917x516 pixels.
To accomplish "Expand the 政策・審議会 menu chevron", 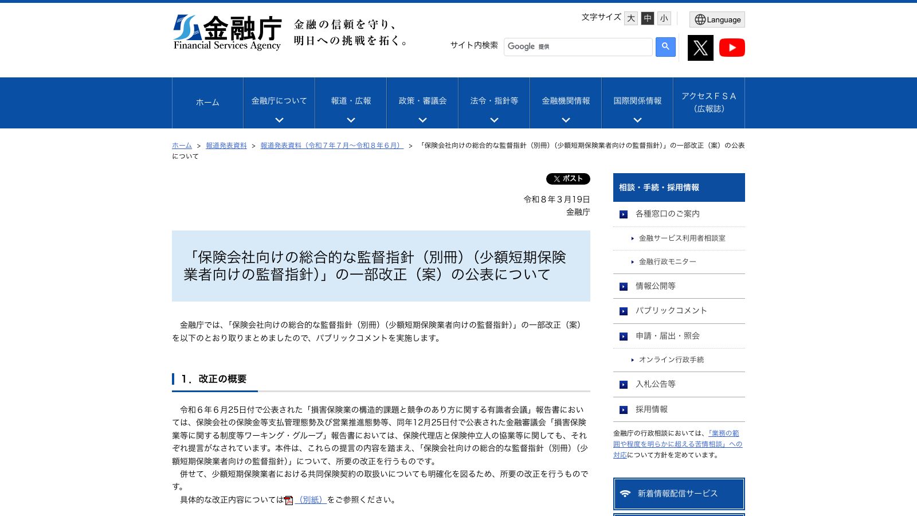I will pyautogui.click(x=422, y=120).
